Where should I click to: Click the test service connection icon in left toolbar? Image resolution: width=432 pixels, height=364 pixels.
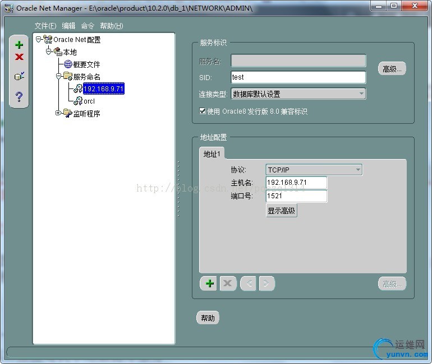pos(19,76)
